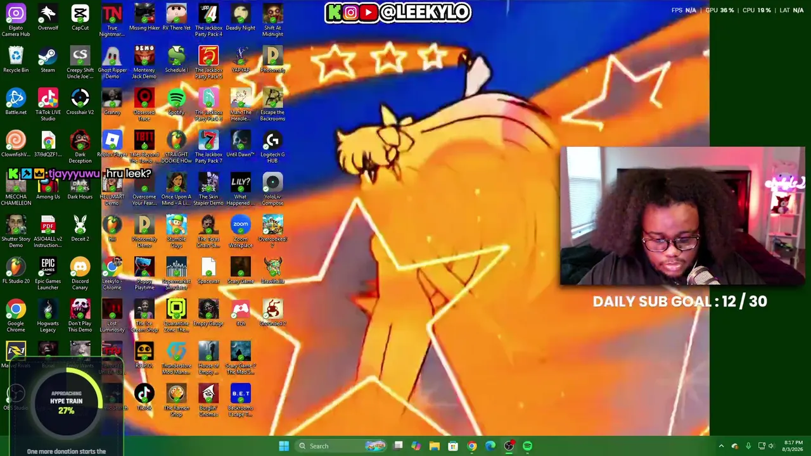Viewport: 811px width, 456px height.
Task: Click the webcam overlay thumbnail
Action: 682,216
